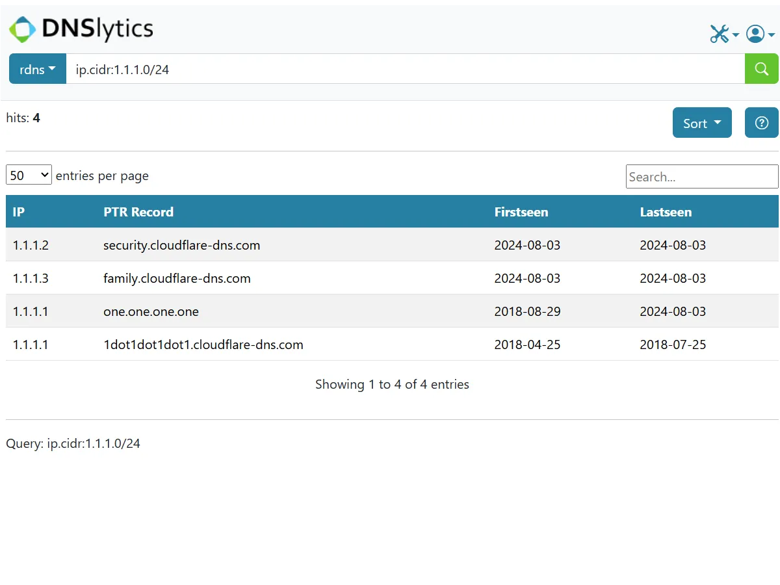
Task: Click Showing 1 to 4 of 4 entries
Action: pyautogui.click(x=392, y=384)
